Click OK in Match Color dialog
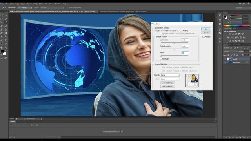The image size is (251, 141). (206, 29)
